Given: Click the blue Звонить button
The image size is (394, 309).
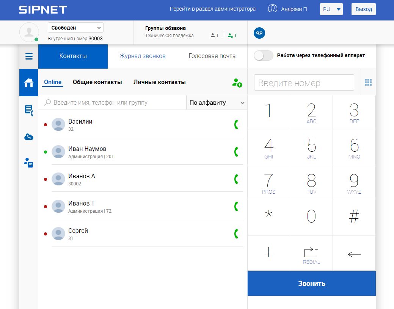Looking at the screenshot, I should click(x=311, y=284).
